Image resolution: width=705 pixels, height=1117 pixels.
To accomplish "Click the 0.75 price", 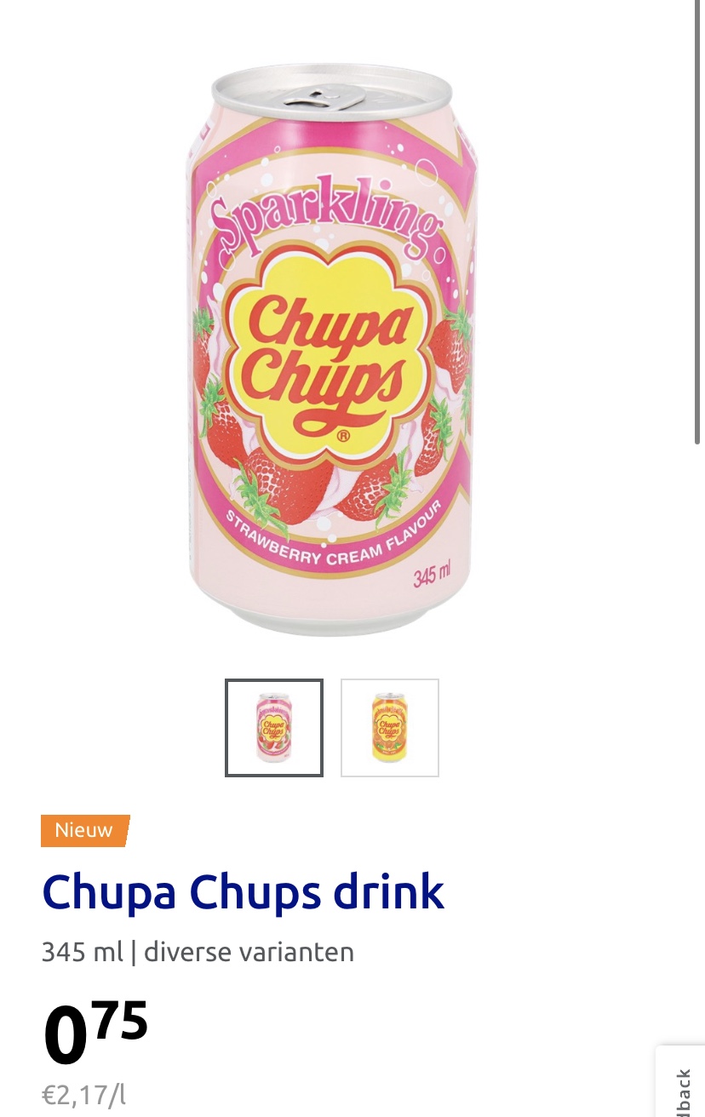I will (95, 1033).
